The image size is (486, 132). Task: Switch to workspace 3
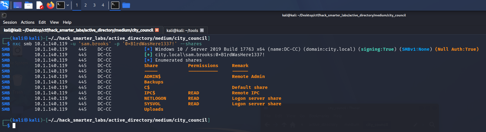tap(94, 5)
